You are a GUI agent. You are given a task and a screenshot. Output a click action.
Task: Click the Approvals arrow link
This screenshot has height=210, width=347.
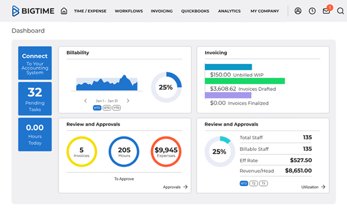175,187
